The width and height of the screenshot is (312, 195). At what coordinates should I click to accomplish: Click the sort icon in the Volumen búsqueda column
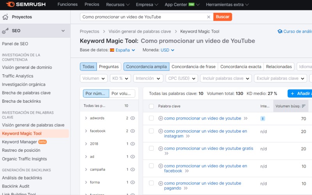pyautogui.click(x=303, y=106)
